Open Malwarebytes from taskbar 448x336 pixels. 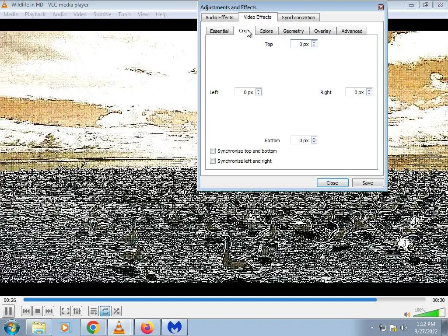175,327
